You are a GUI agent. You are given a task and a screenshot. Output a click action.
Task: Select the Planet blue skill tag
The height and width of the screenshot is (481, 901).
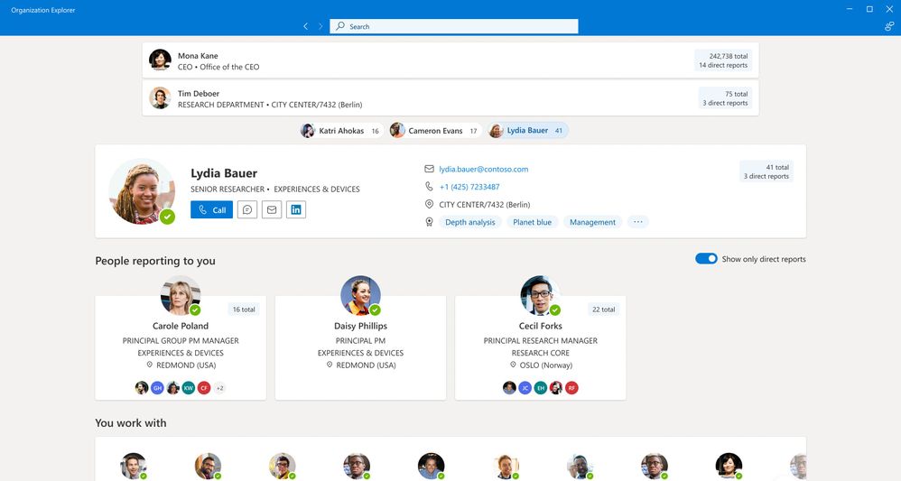[x=532, y=222]
